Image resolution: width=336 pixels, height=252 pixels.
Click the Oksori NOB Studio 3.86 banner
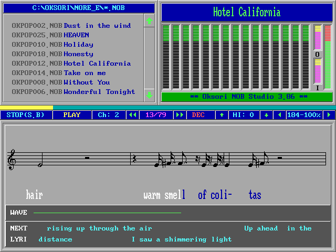pos(247,97)
